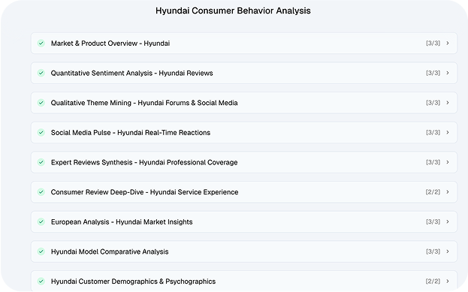Open "Hyundai Model Comparative Analysis" title
This screenshot has width=468, height=292.
[110, 251]
